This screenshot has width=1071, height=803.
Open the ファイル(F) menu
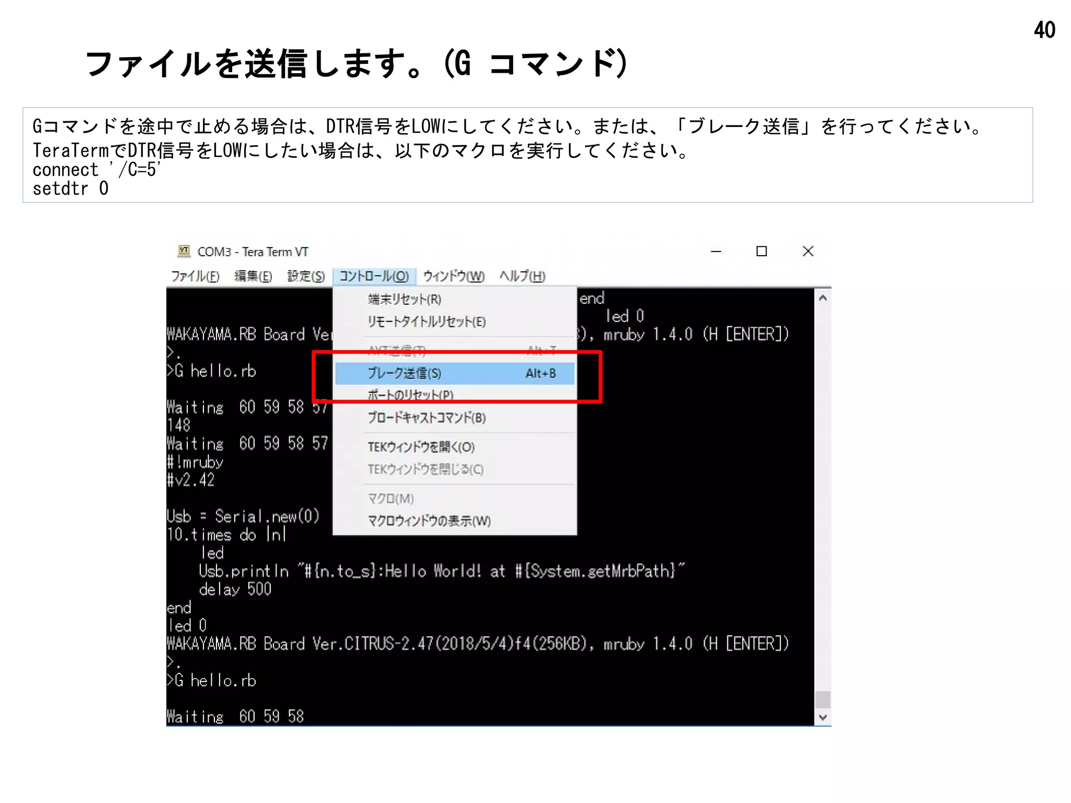tap(195, 276)
